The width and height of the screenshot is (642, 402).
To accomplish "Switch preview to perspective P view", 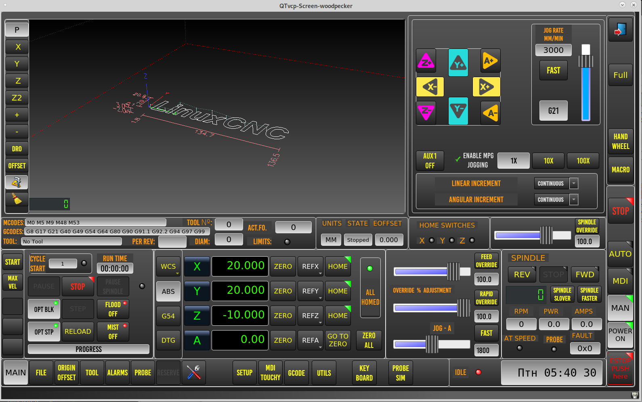I will coord(17,29).
